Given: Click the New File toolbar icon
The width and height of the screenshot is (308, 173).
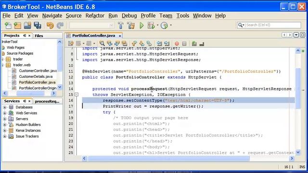Looking at the screenshot, I should [8, 25].
